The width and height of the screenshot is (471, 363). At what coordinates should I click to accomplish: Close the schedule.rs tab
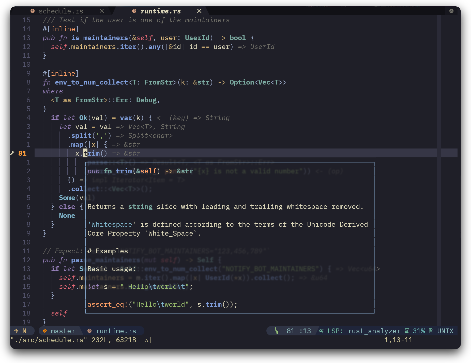[102, 11]
